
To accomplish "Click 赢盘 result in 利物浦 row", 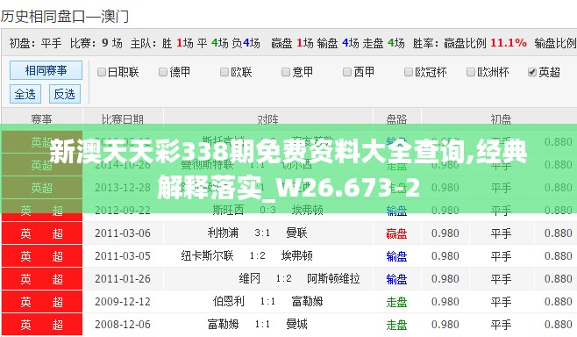I will (x=396, y=233).
